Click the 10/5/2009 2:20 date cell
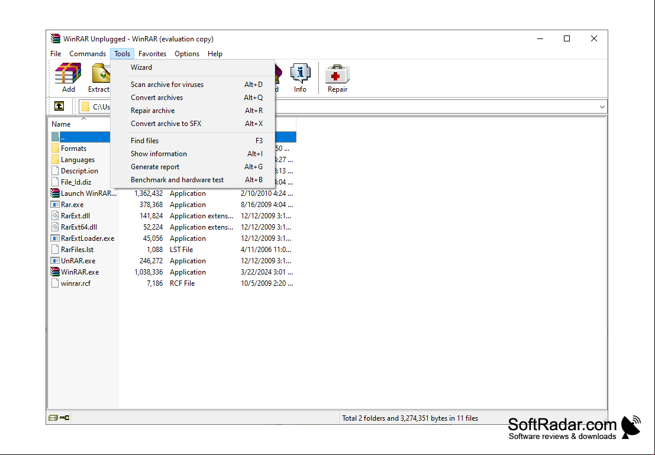Viewport: 655px width, 455px height. 266,283
